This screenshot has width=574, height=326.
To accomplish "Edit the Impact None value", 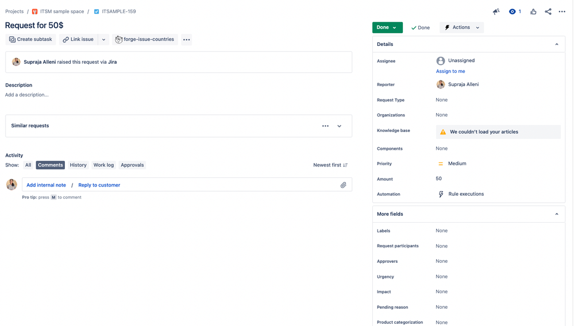I will [441, 292].
